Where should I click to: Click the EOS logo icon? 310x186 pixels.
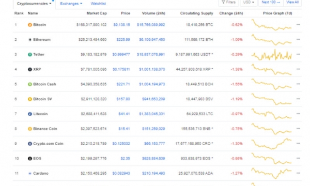tap(29, 159)
